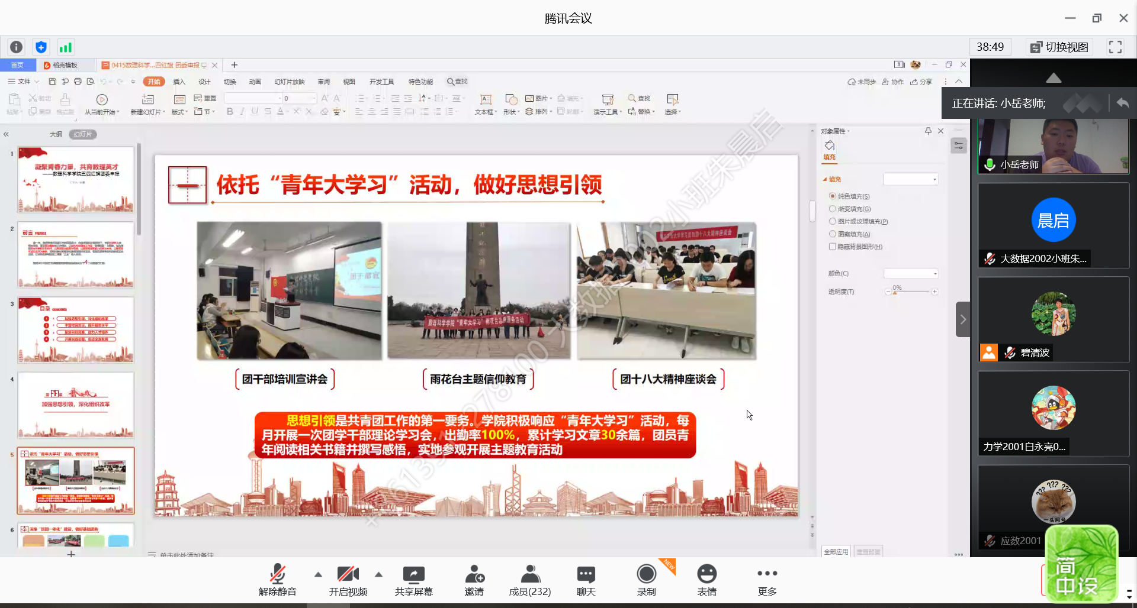Open the emoji reactions icon
Screen dimensions: 1137x608
click(x=706, y=574)
